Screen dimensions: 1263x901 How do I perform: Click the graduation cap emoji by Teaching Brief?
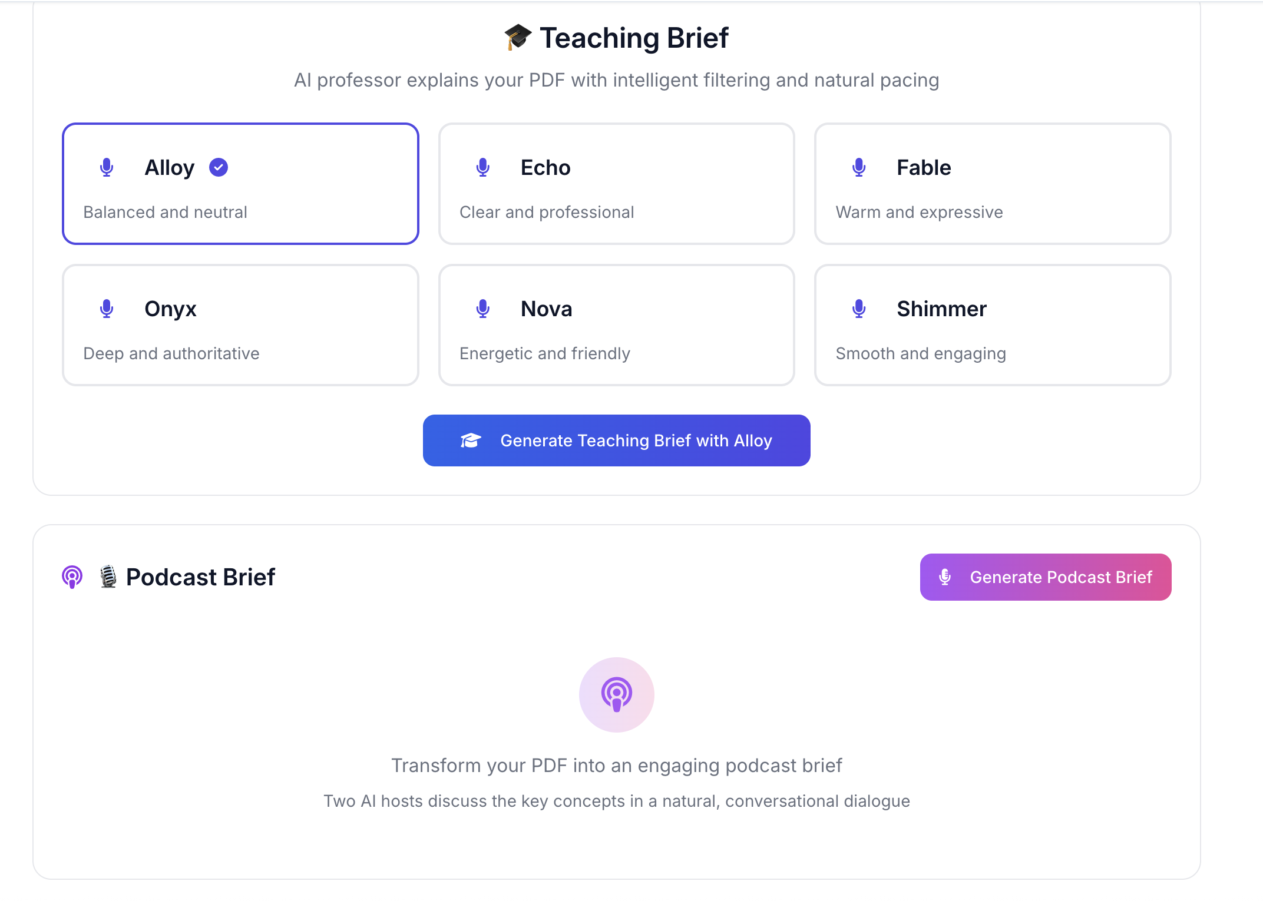coord(518,38)
